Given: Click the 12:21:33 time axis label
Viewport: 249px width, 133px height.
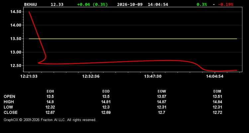Looking at the screenshot, I should [29, 76].
